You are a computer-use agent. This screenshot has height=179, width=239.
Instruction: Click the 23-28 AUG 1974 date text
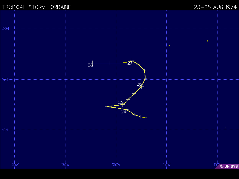point(215,7)
